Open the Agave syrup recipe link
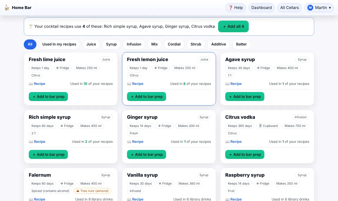Image resolution: width=338 pixels, height=201 pixels. pos(233,84)
